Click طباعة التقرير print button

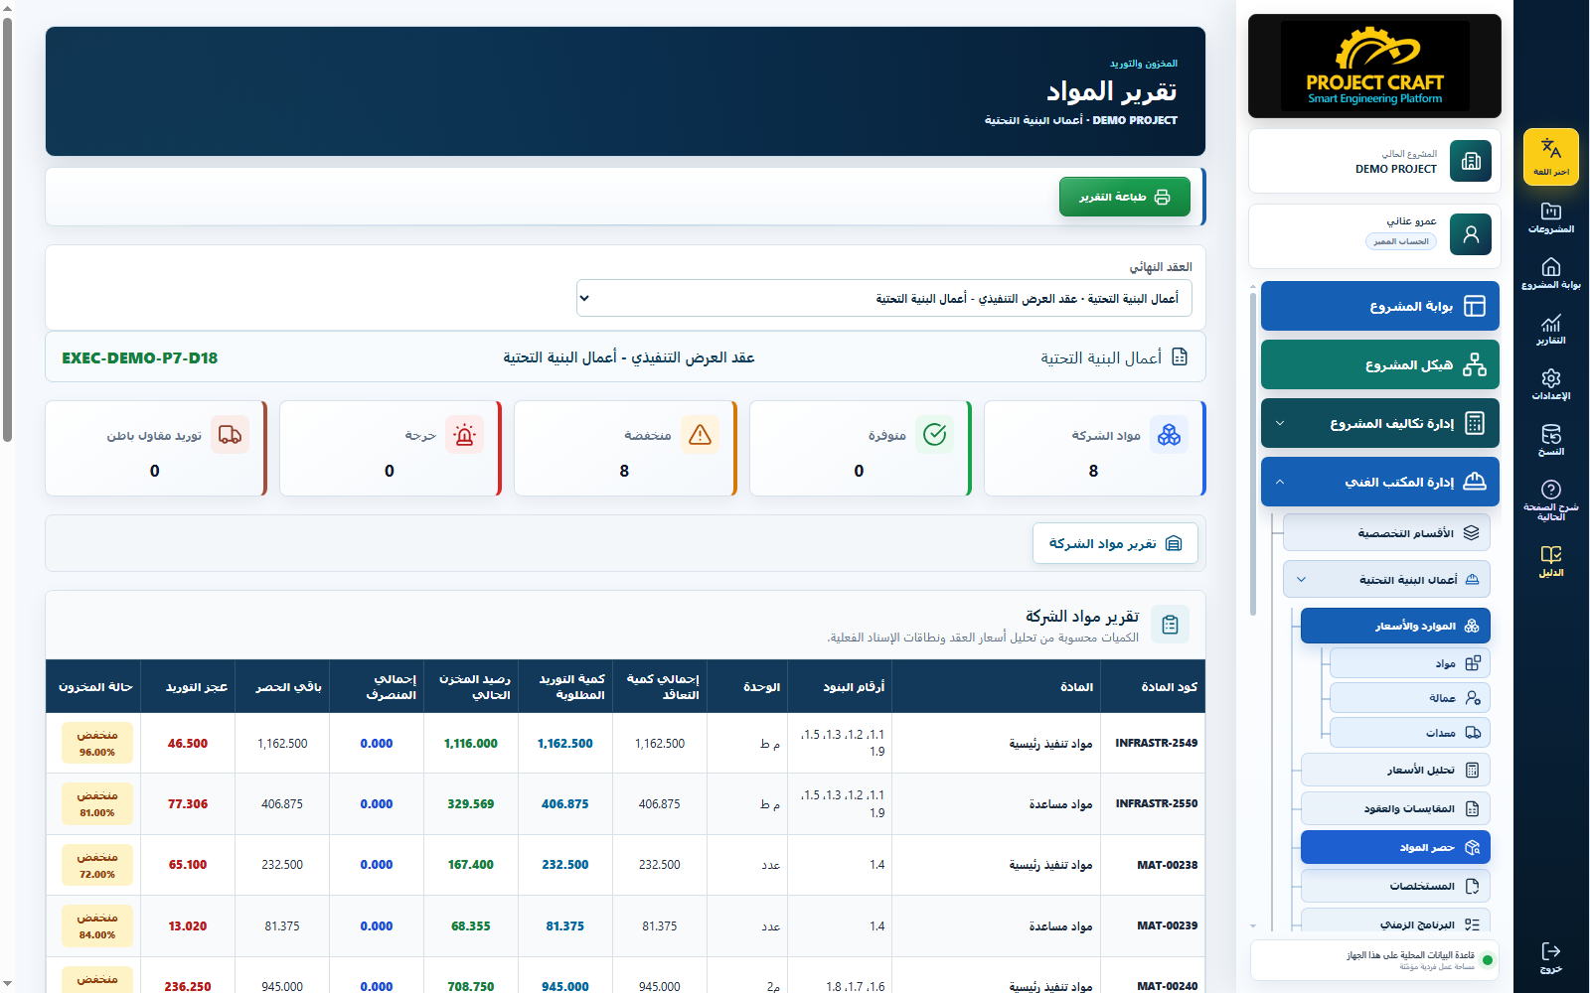click(1124, 197)
